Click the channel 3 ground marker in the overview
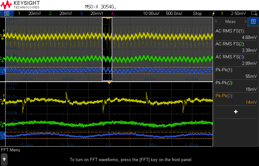Viewport: 259px width, 166px height. pyautogui.click(x=2, y=71)
